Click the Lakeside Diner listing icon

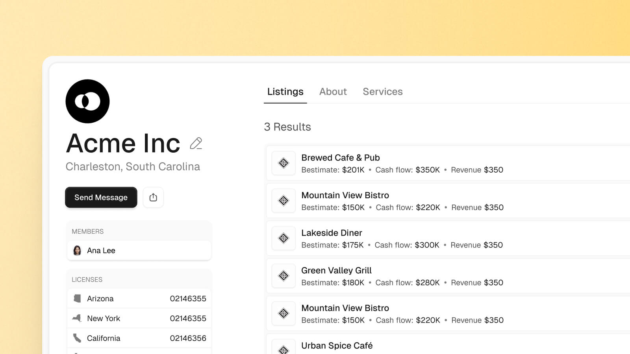283,238
